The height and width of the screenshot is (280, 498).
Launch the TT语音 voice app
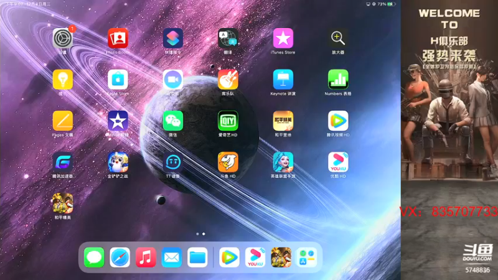click(173, 162)
